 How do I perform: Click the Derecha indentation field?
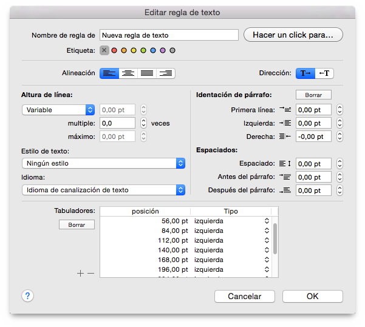[313, 137]
